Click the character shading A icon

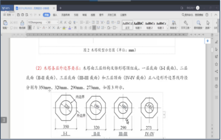tap(76, 28)
